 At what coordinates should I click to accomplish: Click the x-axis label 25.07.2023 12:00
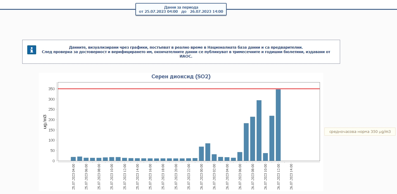coord(125,176)
